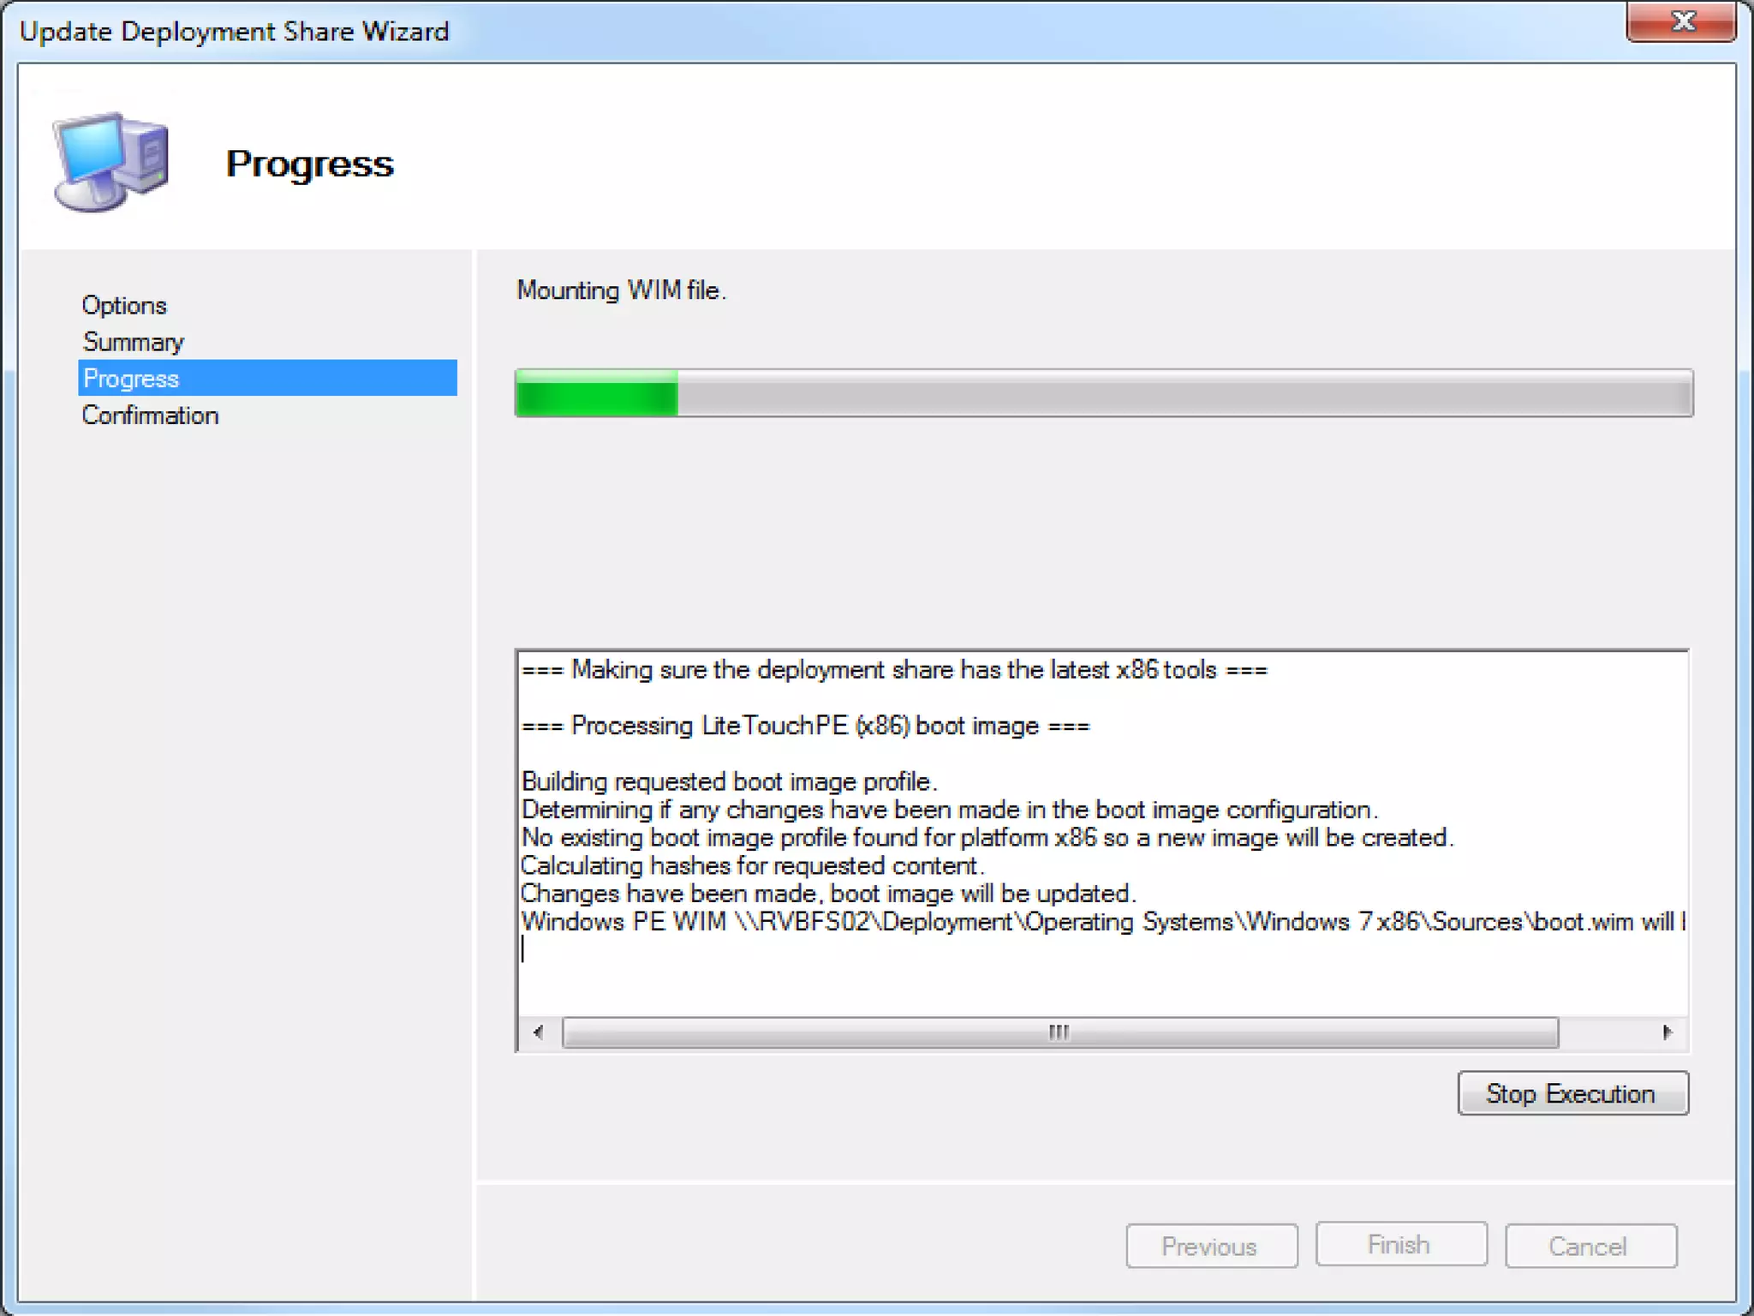Click the Cancel button
Viewport: 1754px width, 1316px height.
coord(1590,1246)
